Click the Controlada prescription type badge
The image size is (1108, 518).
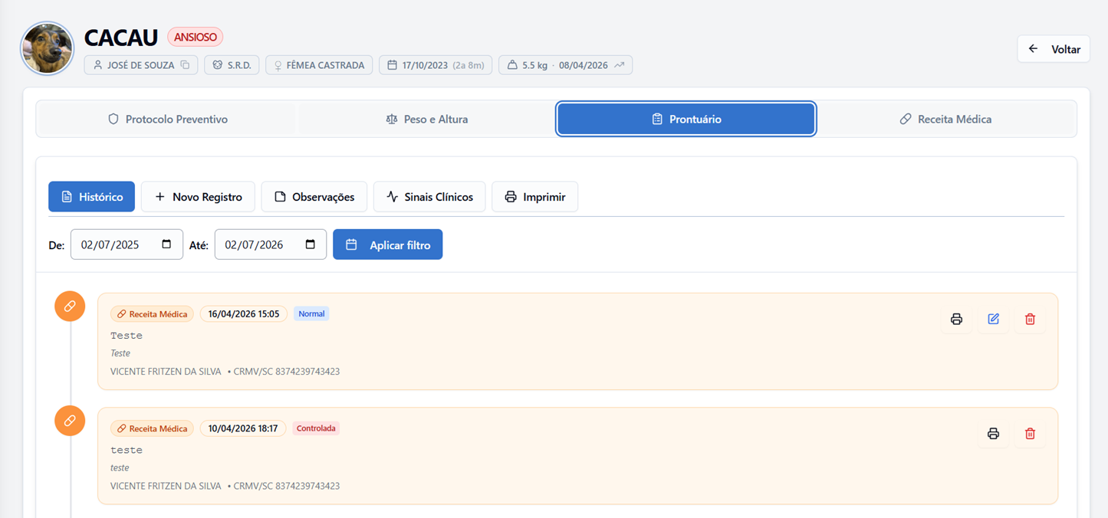316,428
